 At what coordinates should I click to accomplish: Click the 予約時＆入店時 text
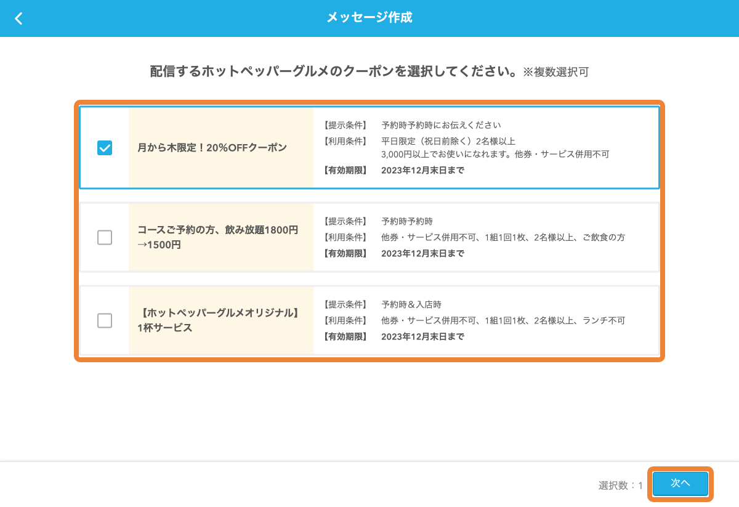click(411, 304)
